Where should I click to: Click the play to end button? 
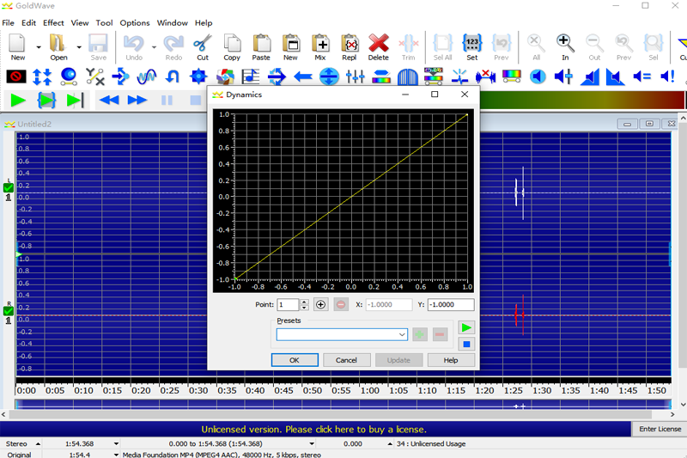[75, 101]
